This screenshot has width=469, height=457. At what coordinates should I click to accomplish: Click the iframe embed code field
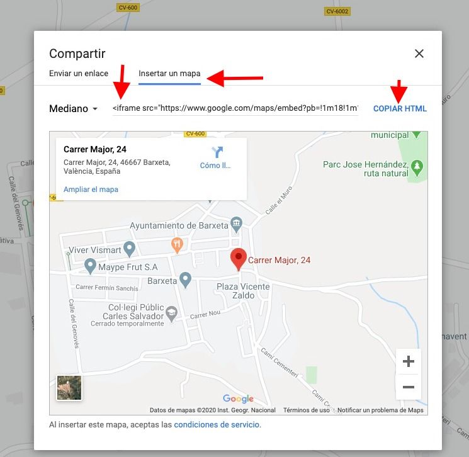[x=235, y=108]
